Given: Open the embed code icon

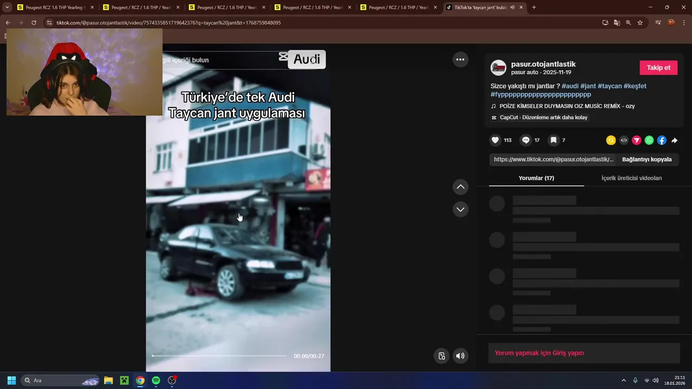Looking at the screenshot, I should (x=624, y=140).
